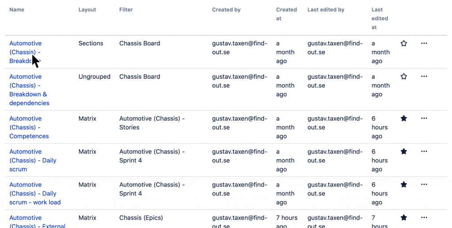Open Automotive (Chassis) - Competences board
452x228 pixels.
point(29,127)
